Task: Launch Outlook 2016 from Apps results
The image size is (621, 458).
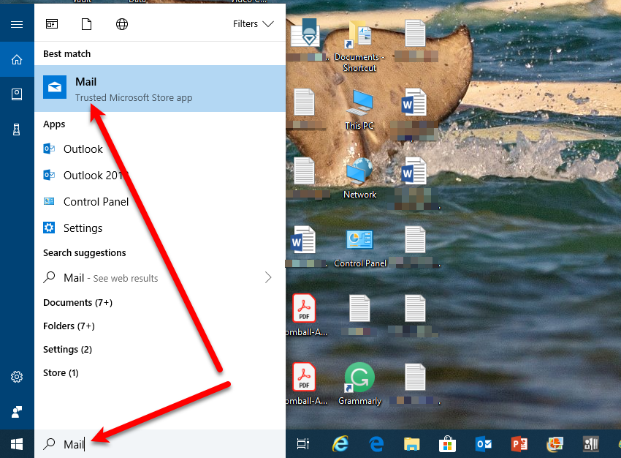Action: [x=160, y=176]
